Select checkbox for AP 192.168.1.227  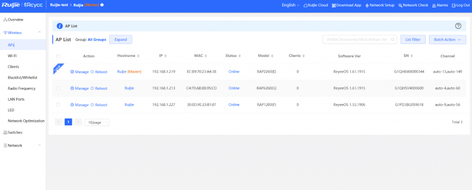click(58, 105)
